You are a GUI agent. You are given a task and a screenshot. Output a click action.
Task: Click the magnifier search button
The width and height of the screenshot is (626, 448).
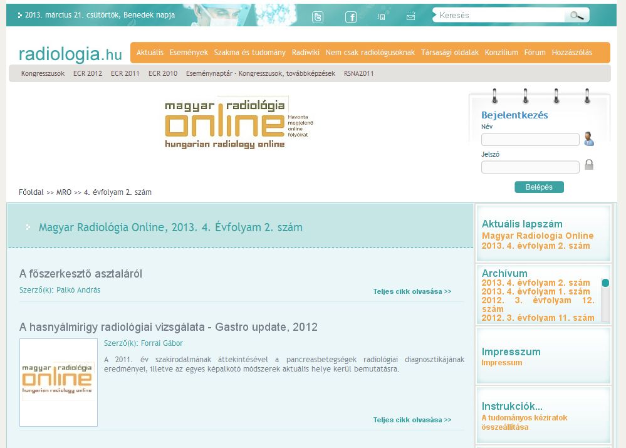point(576,16)
